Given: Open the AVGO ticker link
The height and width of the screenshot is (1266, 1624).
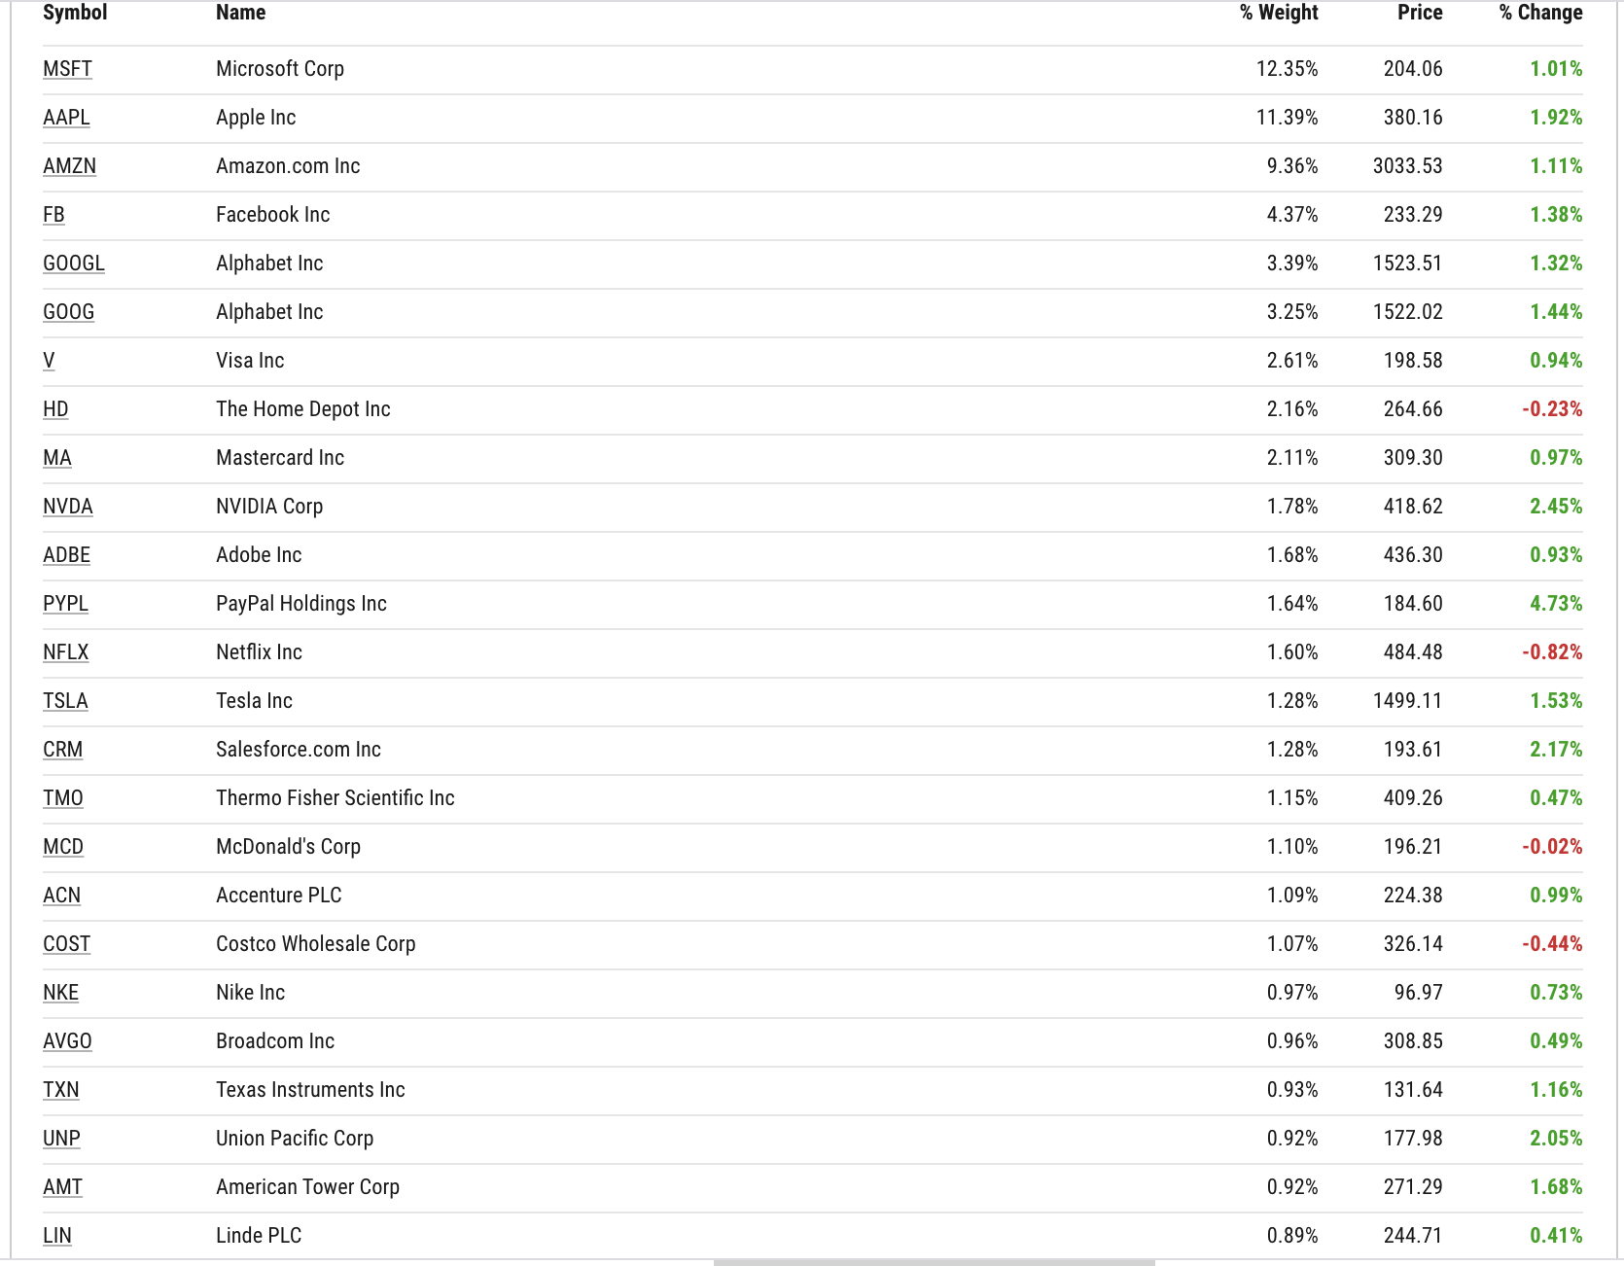Looking at the screenshot, I should point(67,1041).
